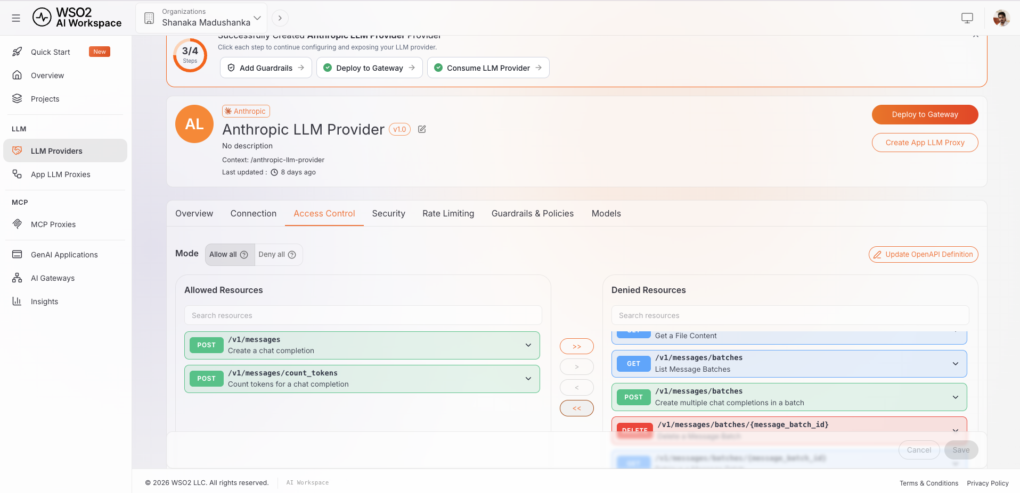
Task: Expand the POST /v1/messages allowed resource
Action: (528, 345)
